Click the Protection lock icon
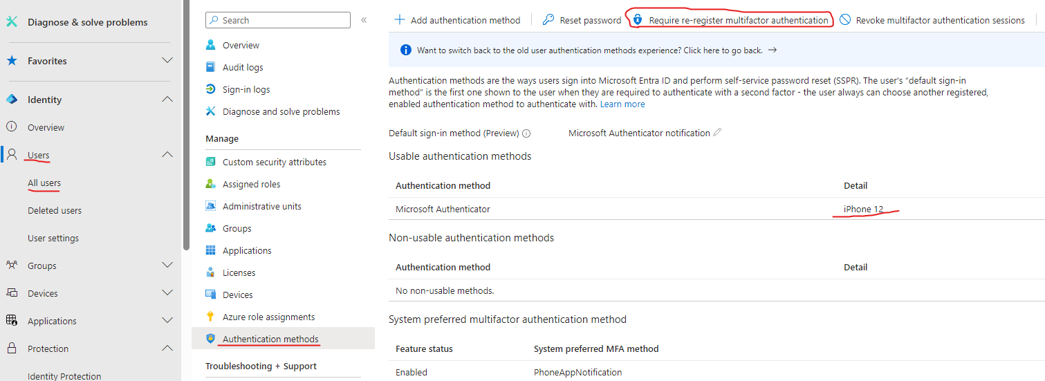Screen dimensions: 1045x381 (11, 349)
